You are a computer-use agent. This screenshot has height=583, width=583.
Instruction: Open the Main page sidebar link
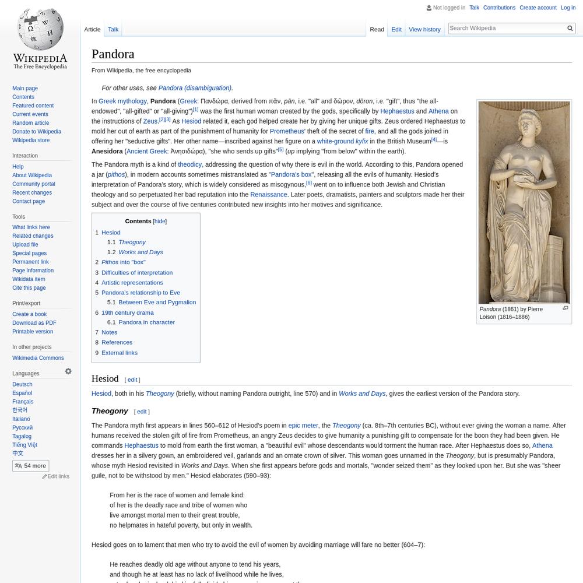[x=25, y=89]
